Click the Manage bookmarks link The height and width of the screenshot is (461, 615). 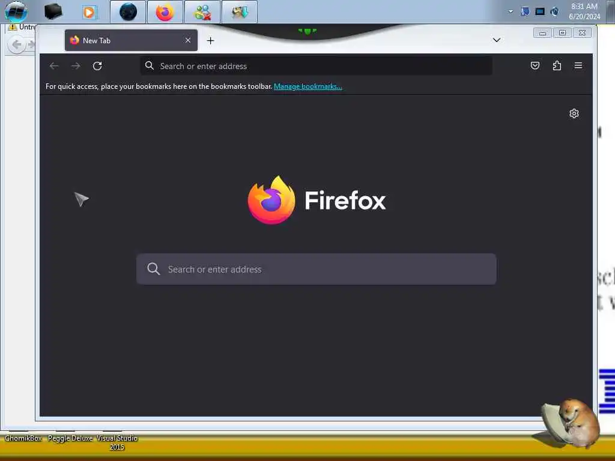(x=308, y=86)
